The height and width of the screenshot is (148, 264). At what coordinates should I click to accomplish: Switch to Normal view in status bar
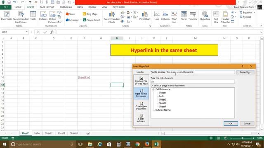click(x=211, y=138)
